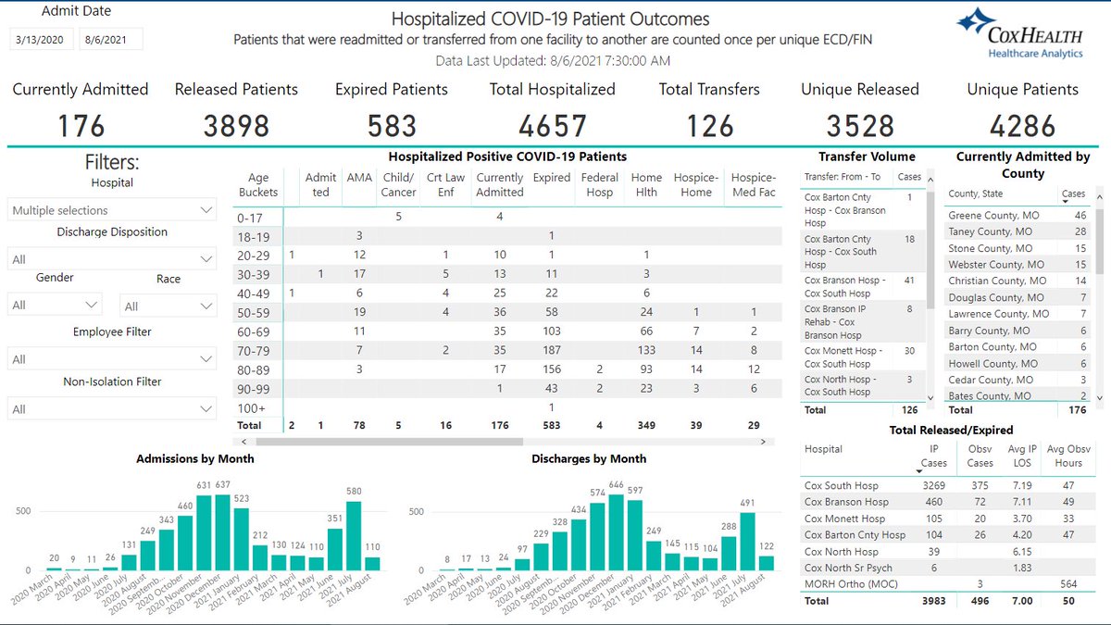Click up arrow of county table scrollbar
This screenshot has height=625, width=1111.
pyautogui.click(x=1099, y=195)
